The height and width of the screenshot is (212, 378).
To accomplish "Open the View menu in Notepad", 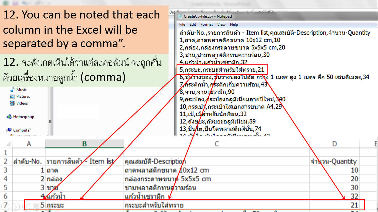I will 221,24.
